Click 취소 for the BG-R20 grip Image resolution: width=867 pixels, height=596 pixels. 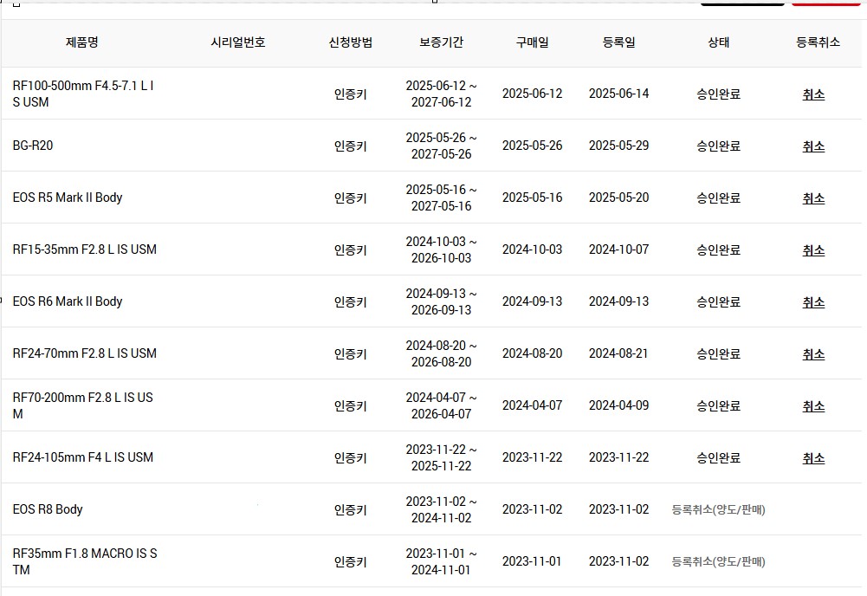click(x=812, y=146)
